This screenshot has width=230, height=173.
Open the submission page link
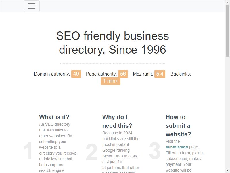click(177, 147)
